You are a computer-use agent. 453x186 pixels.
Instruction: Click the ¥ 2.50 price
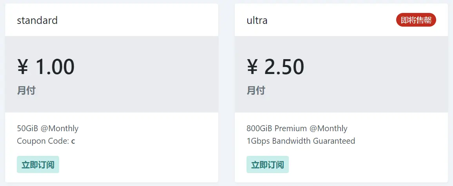click(x=275, y=67)
